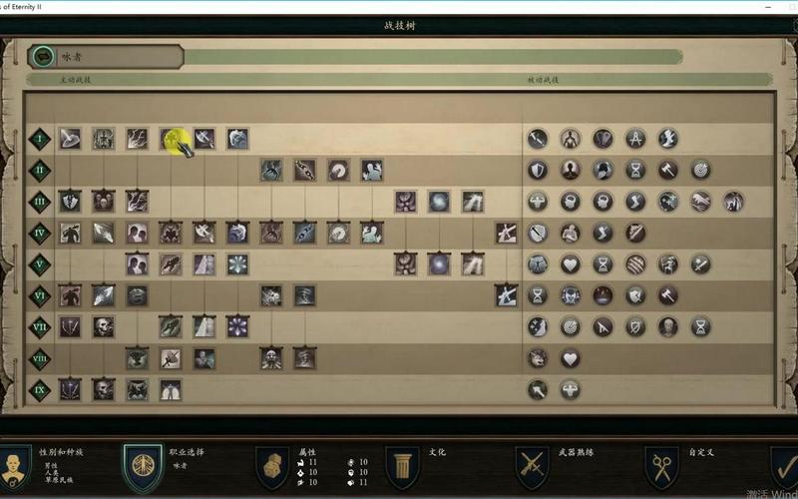
Task: Choose the tier V two-faces silhouette ability
Action: pyautogui.click(x=137, y=264)
